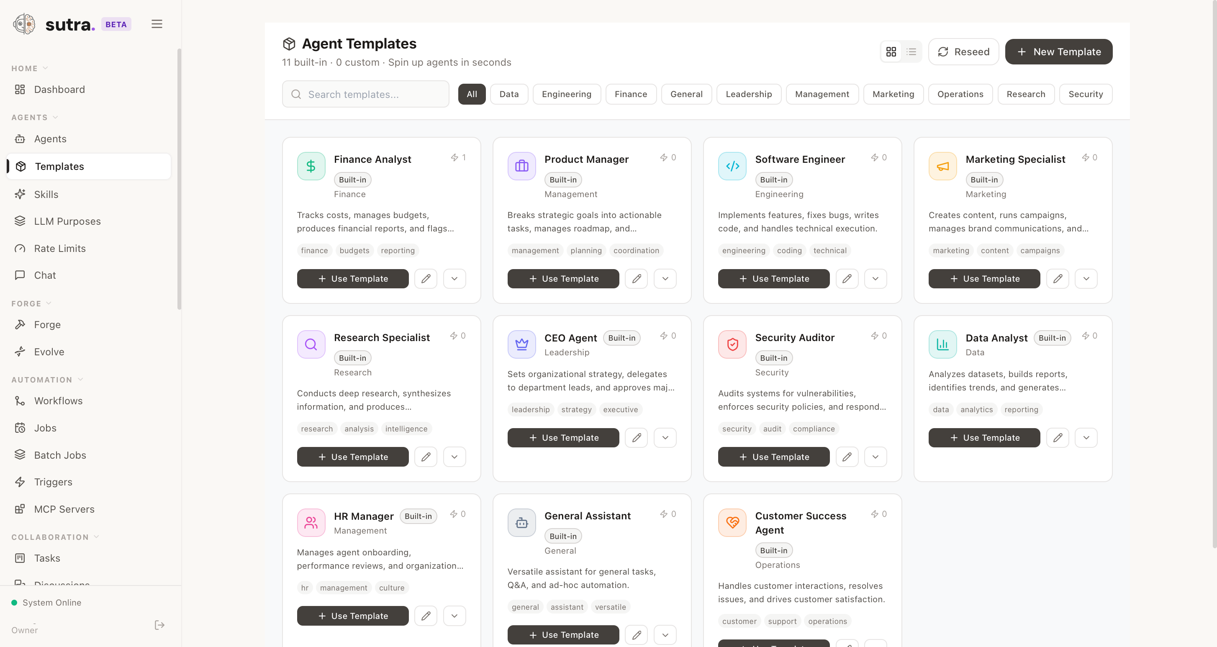Screen dimensions: 1217x647
Task: Expand more options on the Product Manager card
Action: click(665, 278)
